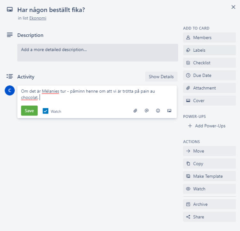Make Template from this card
This screenshot has height=231, width=240.
[209, 176]
